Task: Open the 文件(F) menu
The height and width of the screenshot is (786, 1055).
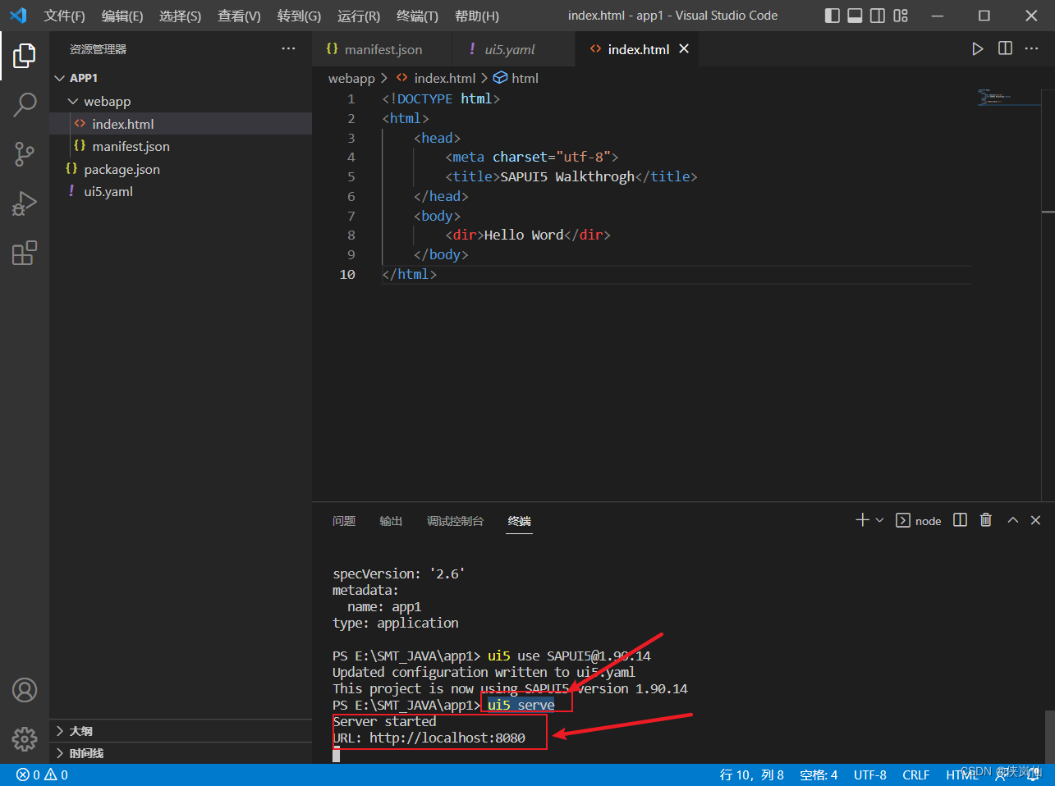Action: coord(65,16)
